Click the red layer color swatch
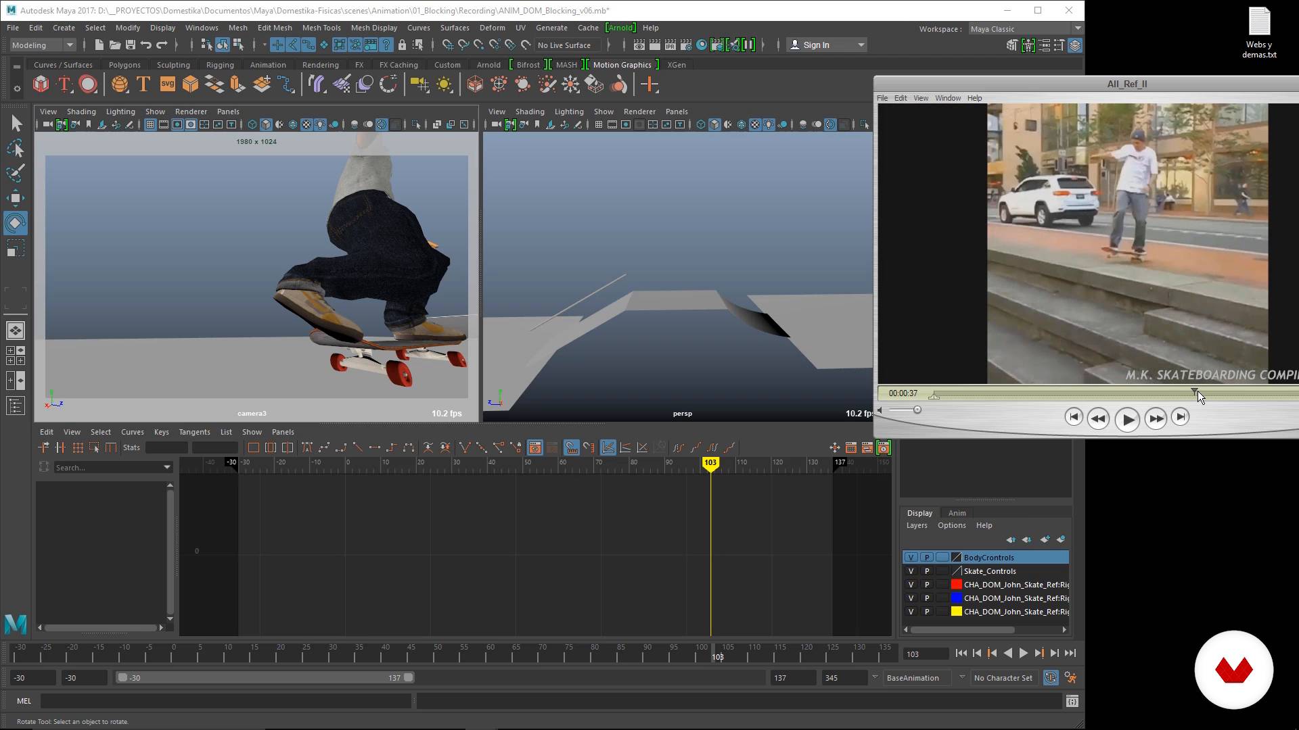Image resolution: width=1299 pixels, height=730 pixels. [956, 585]
